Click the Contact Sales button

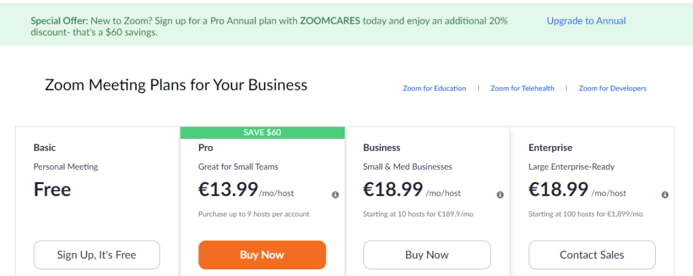pos(592,255)
